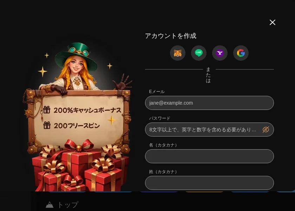The width and height of the screenshot is (295, 211).
Task: Click the アカウントを作成 heading
Action: 171,36
